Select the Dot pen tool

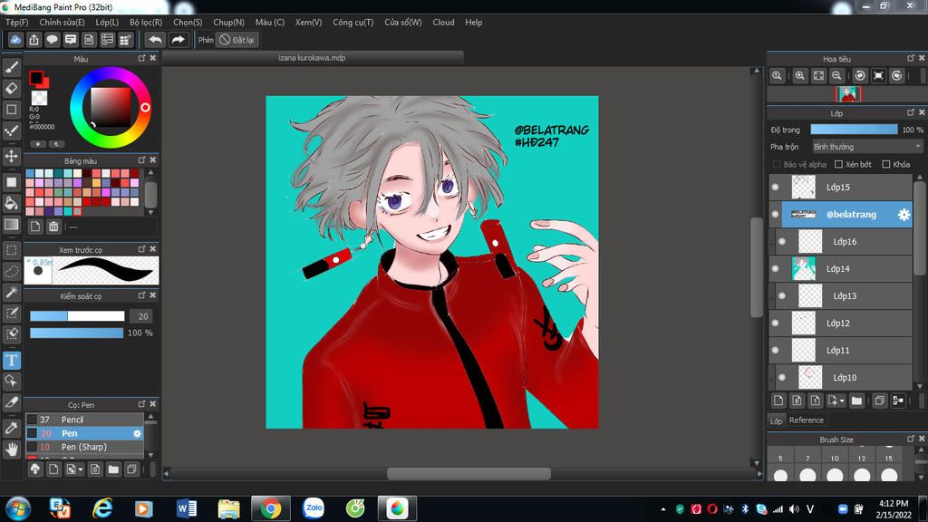[11, 130]
